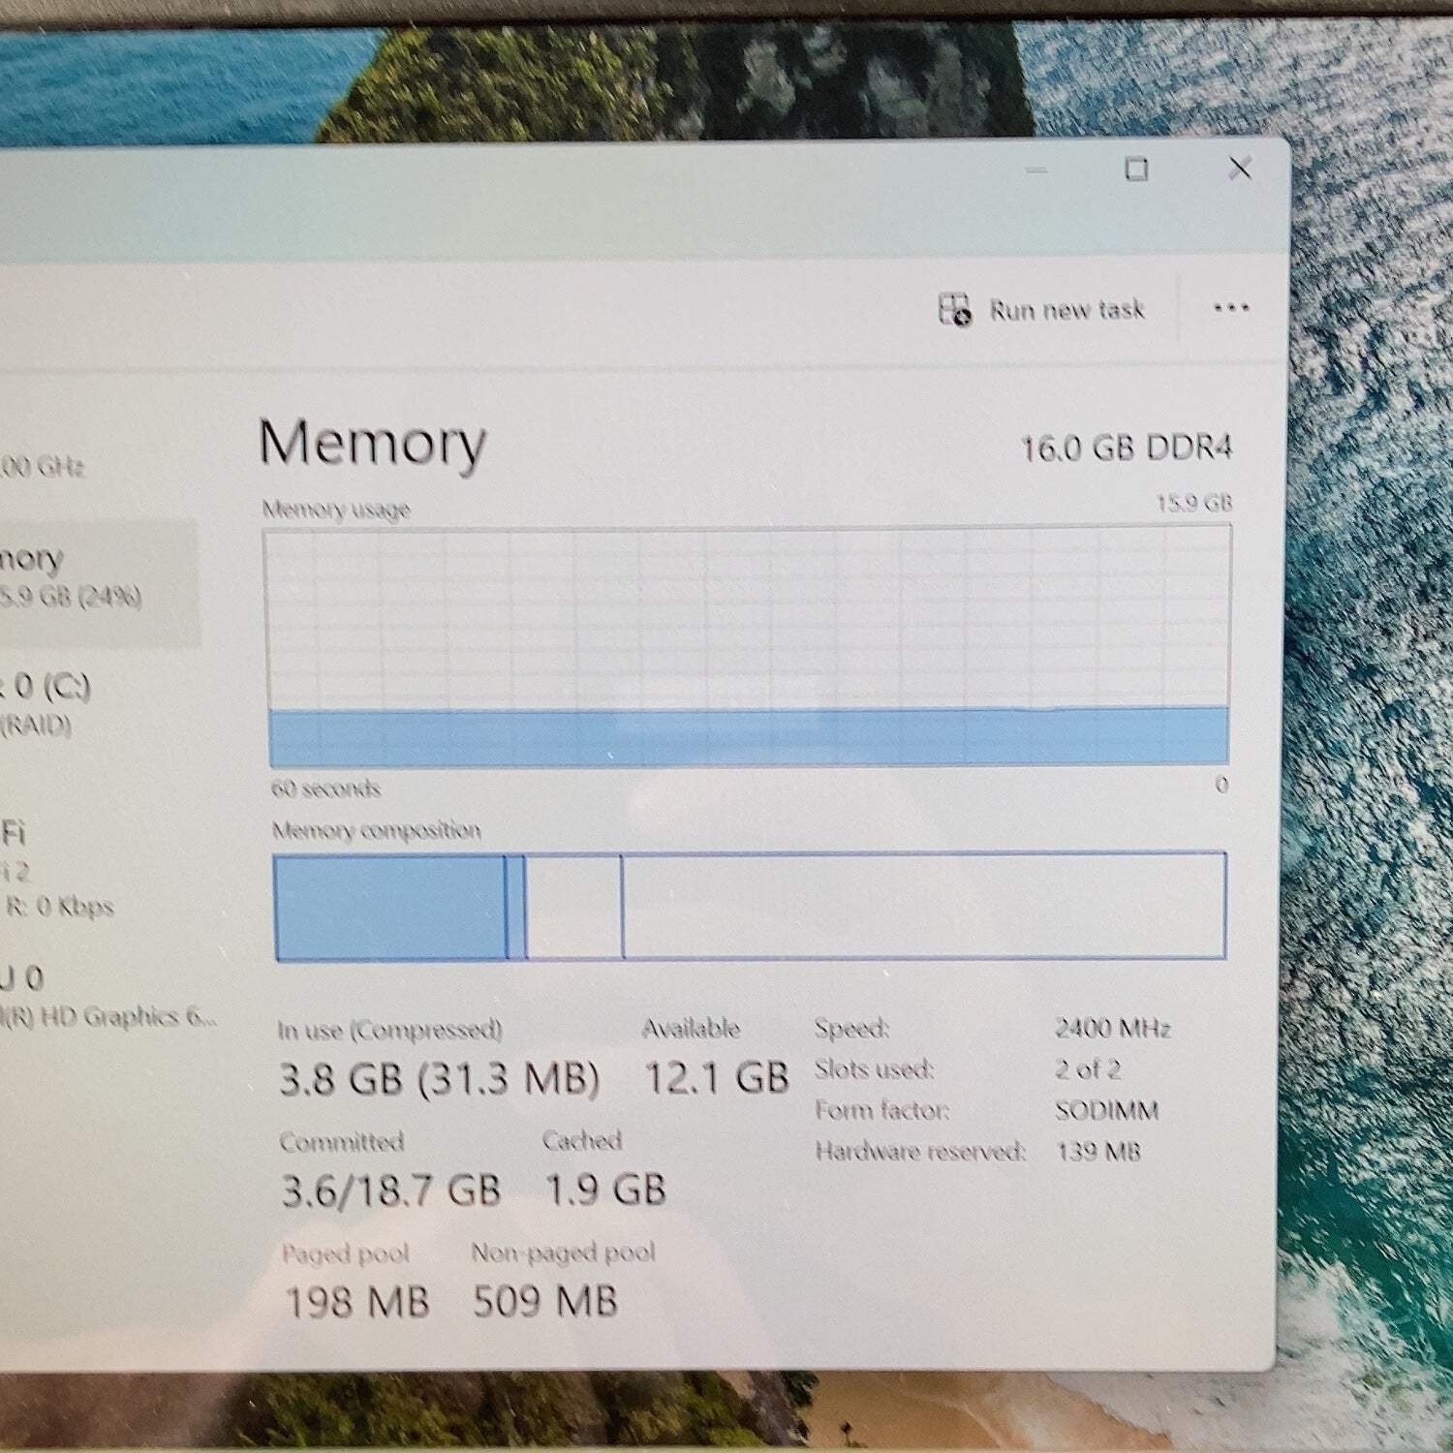Image resolution: width=1453 pixels, height=1453 pixels.
Task: Click the '3.6/18.7 GB' committed value
Action: coord(391,1190)
